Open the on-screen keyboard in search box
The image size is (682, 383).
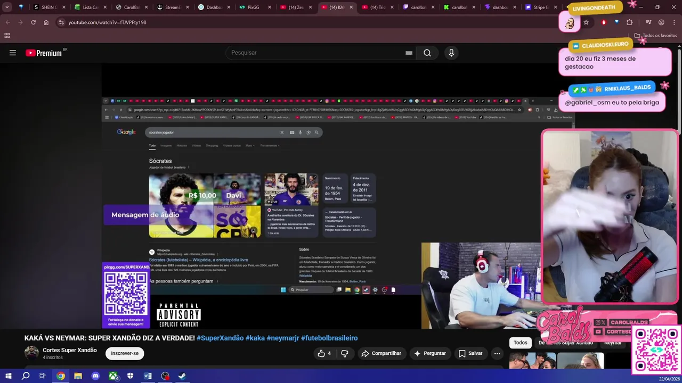[x=409, y=53]
